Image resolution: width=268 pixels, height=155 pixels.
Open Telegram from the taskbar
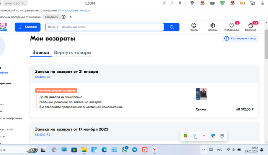[134, 150]
